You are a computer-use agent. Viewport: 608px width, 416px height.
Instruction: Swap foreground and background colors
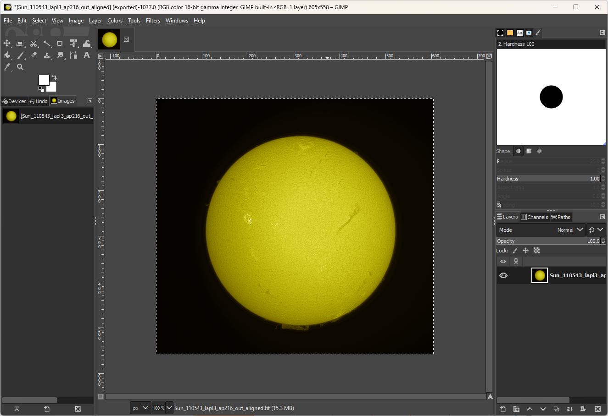tap(54, 78)
